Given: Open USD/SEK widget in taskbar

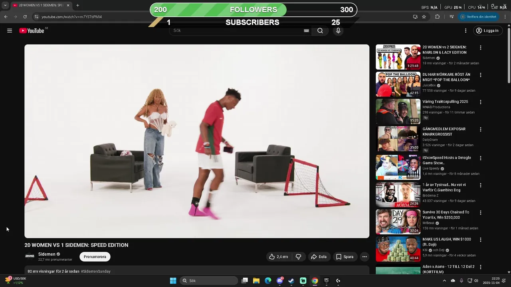Looking at the screenshot, I should [x=16, y=281].
